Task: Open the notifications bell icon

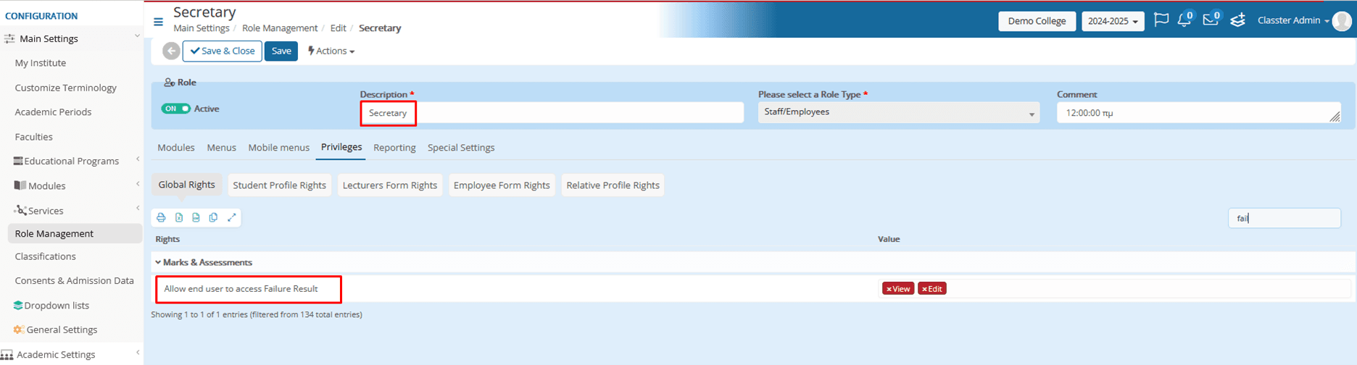Action: (x=1184, y=20)
